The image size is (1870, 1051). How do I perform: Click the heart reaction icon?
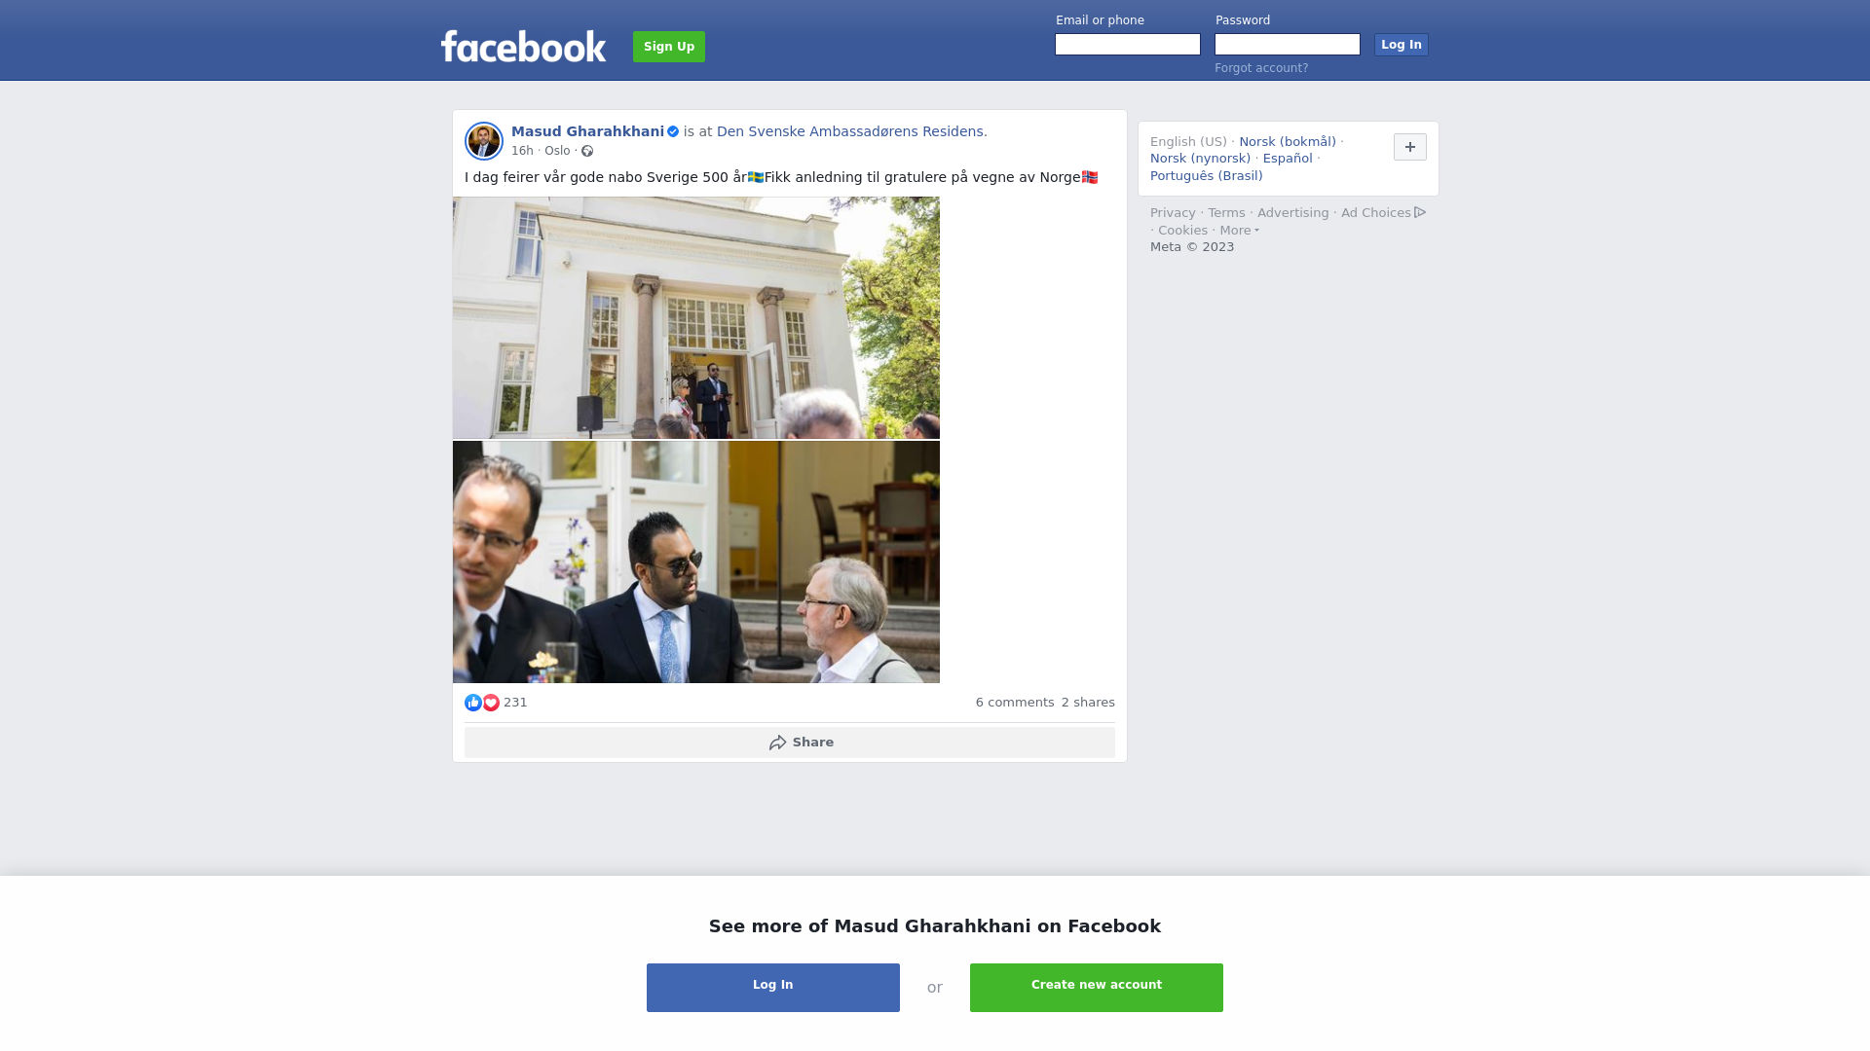pyautogui.click(x=491, y=703)
